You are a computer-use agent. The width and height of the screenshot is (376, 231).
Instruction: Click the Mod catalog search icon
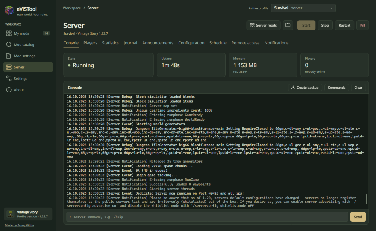click(x=9, y=45)
